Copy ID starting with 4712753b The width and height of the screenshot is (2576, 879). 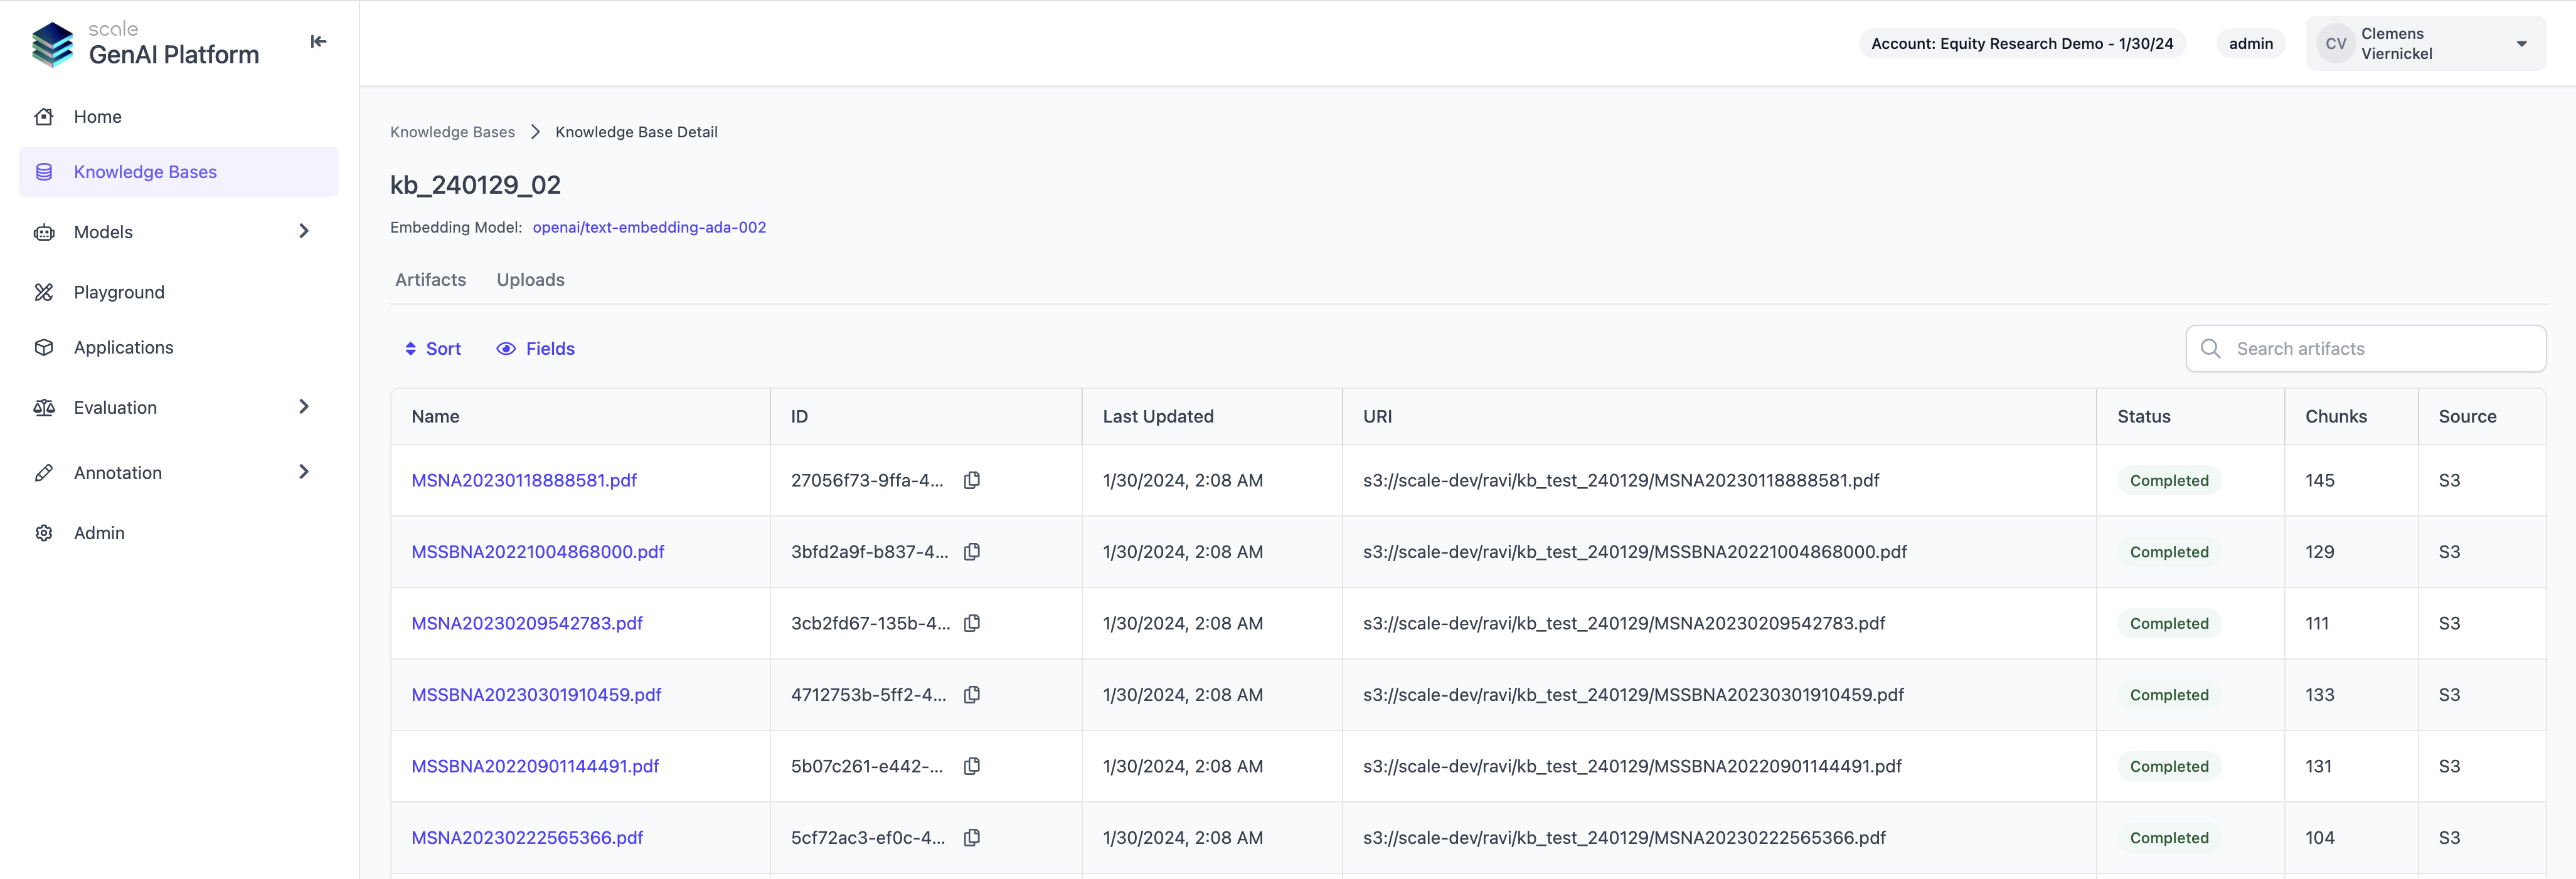click(971, 695)
